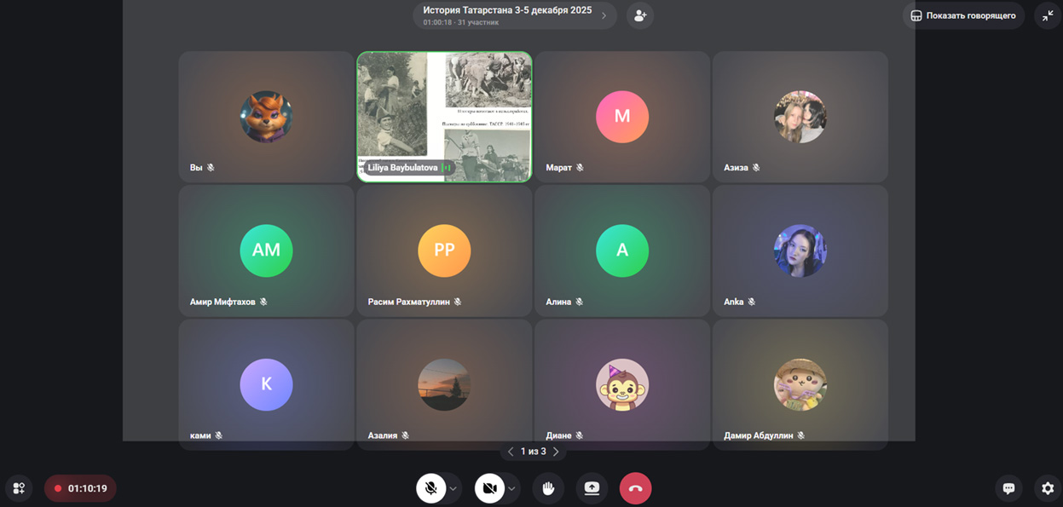Start screen sharing
This screenshot has height=507, width=1063.
[592, 488]
